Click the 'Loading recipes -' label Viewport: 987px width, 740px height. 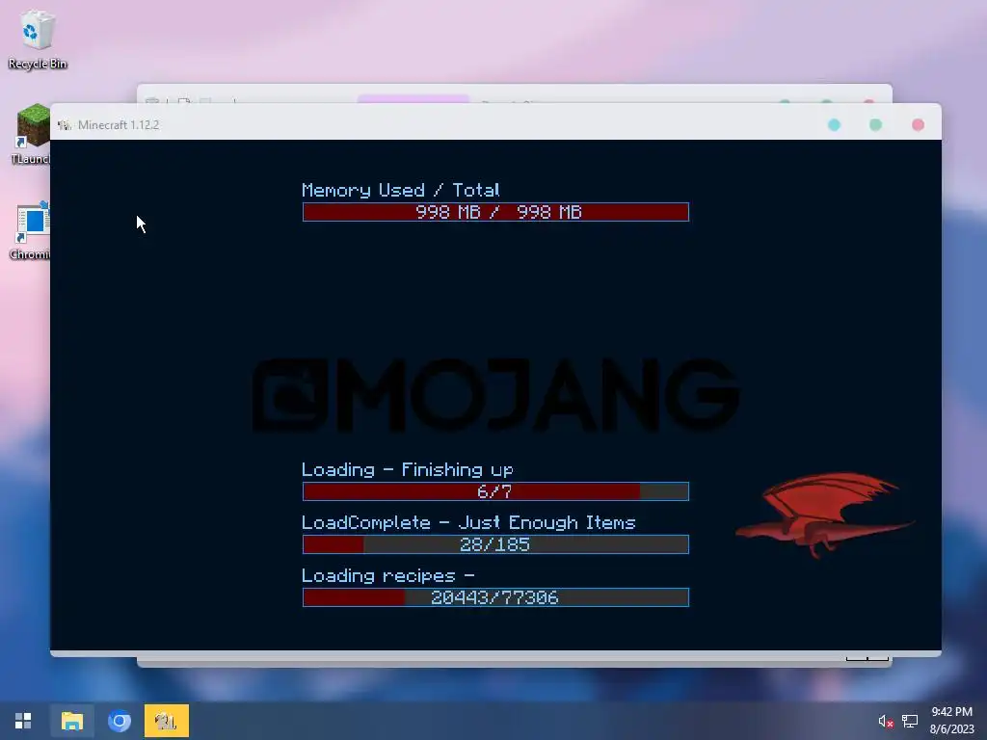click(387, 576)
